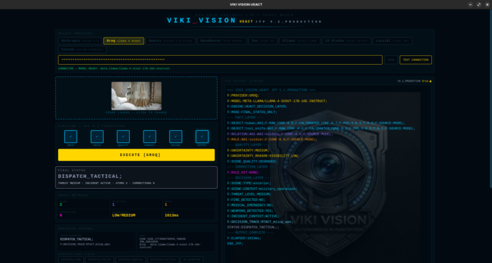
Task: Click the OUTPUT pipeline stage icon
Action: [x=202, y=137]
